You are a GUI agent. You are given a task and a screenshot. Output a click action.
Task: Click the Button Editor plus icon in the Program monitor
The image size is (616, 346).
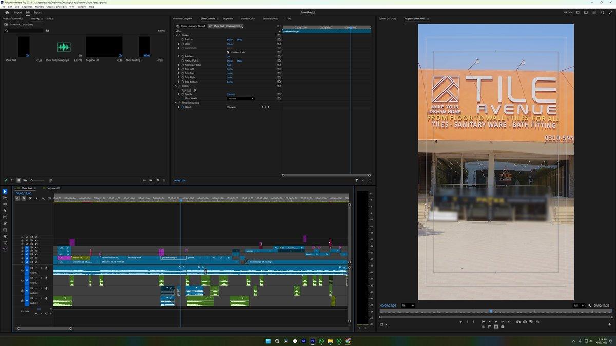(x=610, y=324)
